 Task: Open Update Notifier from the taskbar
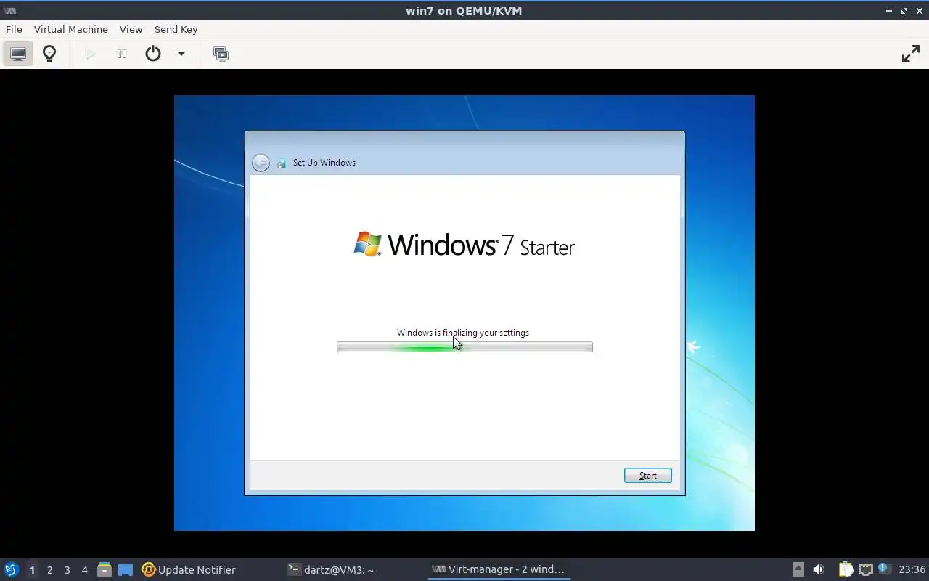(x=189, y=569)
